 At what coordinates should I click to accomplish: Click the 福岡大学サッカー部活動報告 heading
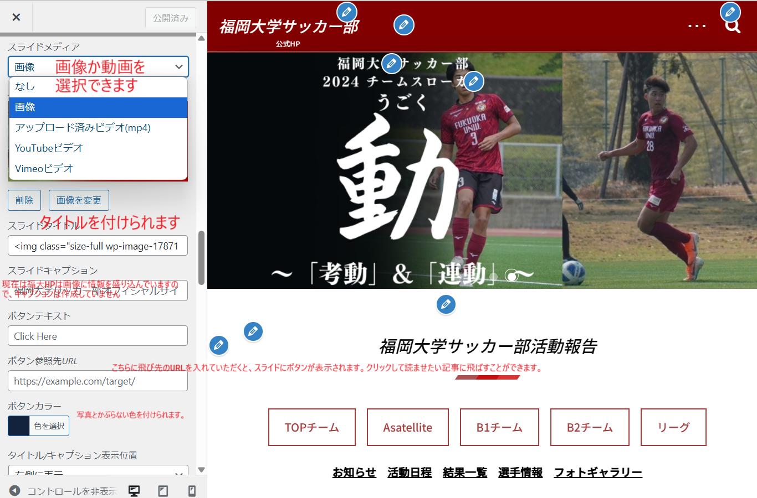(x=488, y=346)
